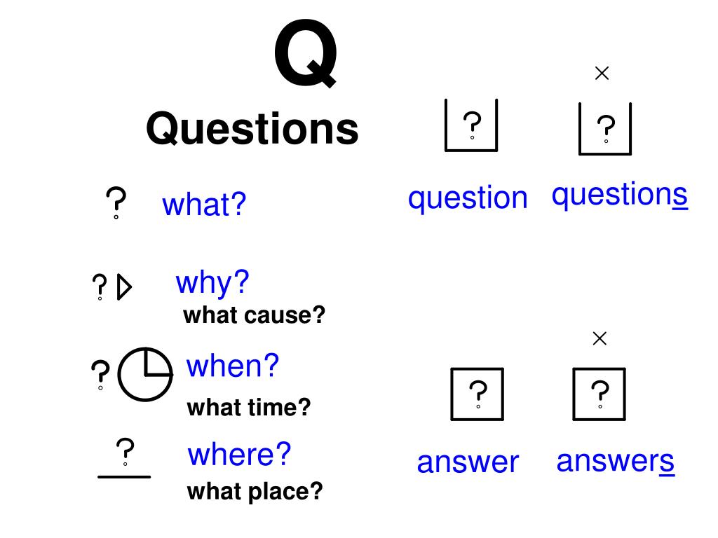The image size is (718, 538).
Task: Click the 'what cause?' caption
Action: click(x=254, y=315)
